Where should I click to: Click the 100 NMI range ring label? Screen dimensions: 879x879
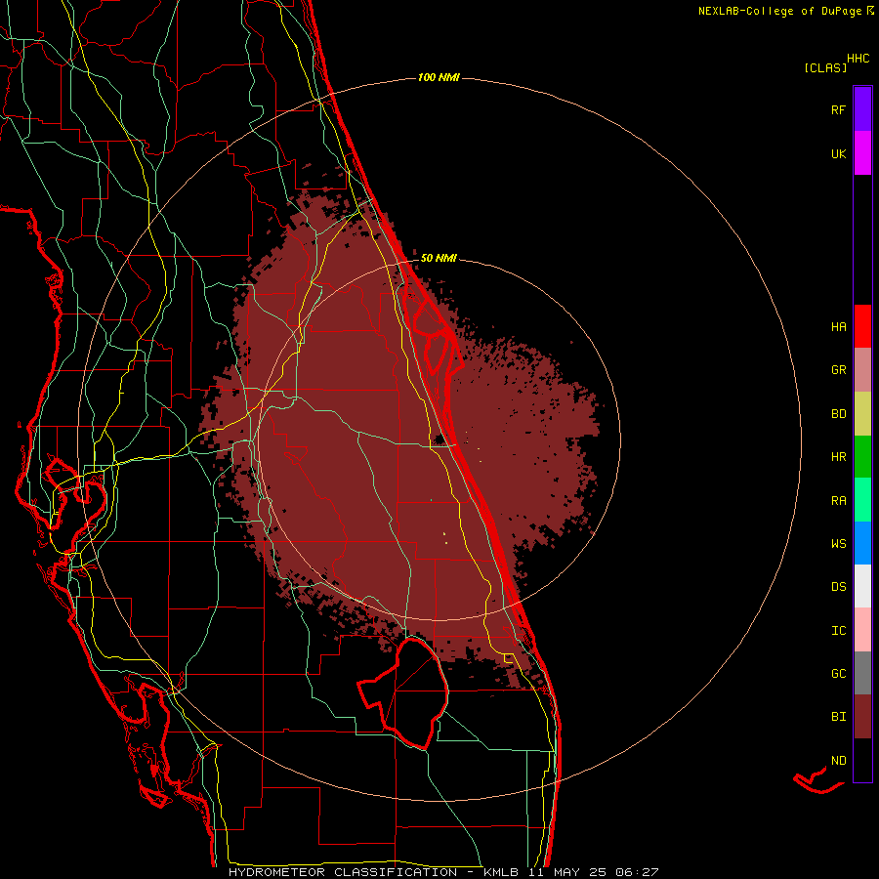tap(439, 77)
